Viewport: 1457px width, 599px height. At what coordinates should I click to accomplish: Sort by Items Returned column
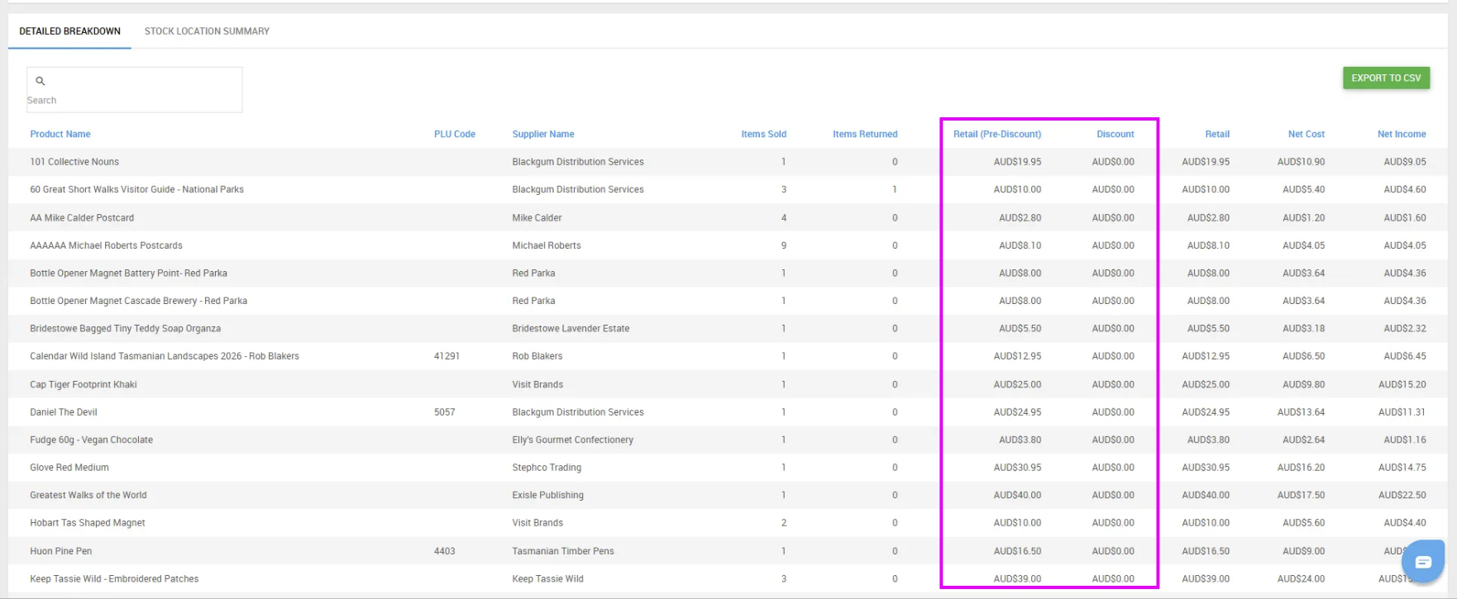pyautogui.click(x=865, y=134)
